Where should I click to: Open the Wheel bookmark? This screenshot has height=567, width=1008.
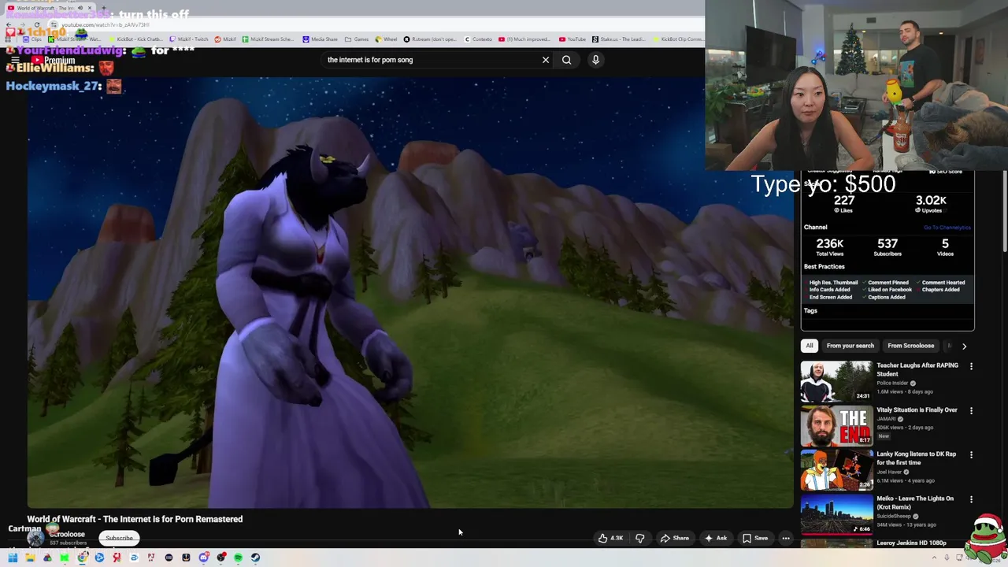point(387,39)
